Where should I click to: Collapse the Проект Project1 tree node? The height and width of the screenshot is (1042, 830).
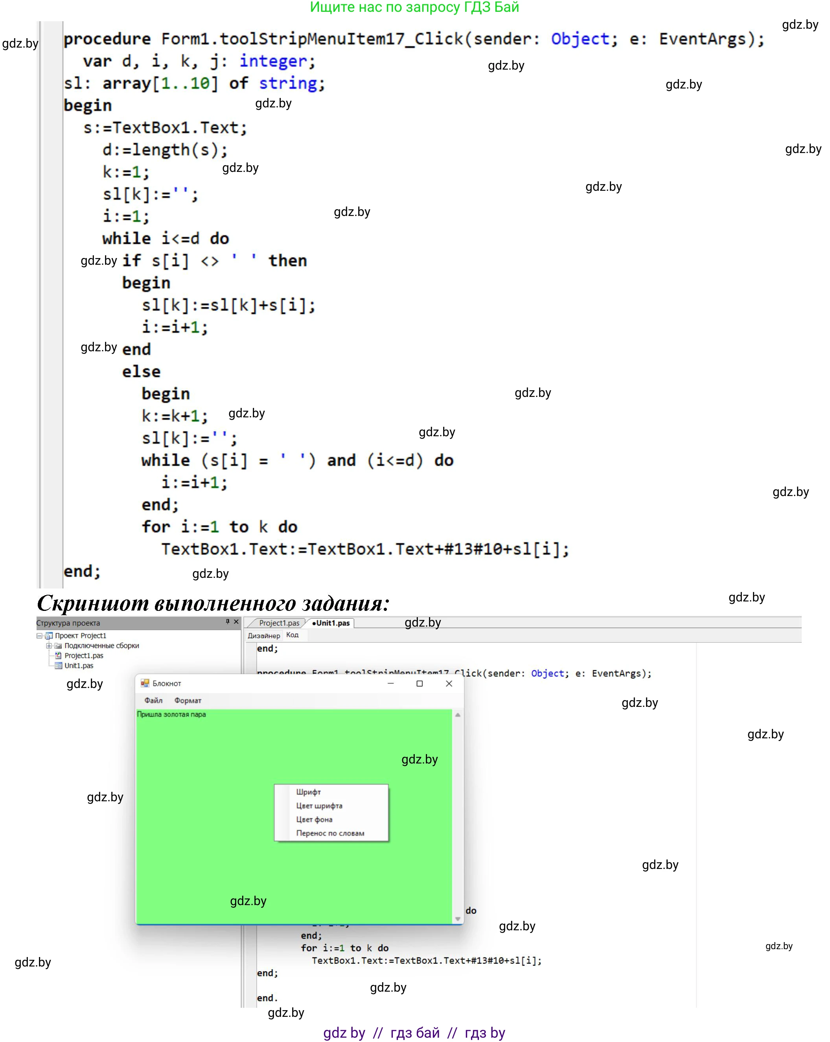pyautogui.click(x=40, y=636)
